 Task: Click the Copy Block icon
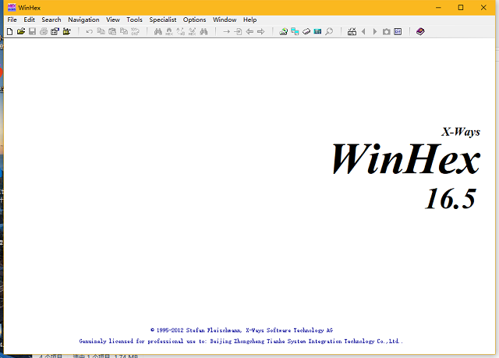[101, 31]
